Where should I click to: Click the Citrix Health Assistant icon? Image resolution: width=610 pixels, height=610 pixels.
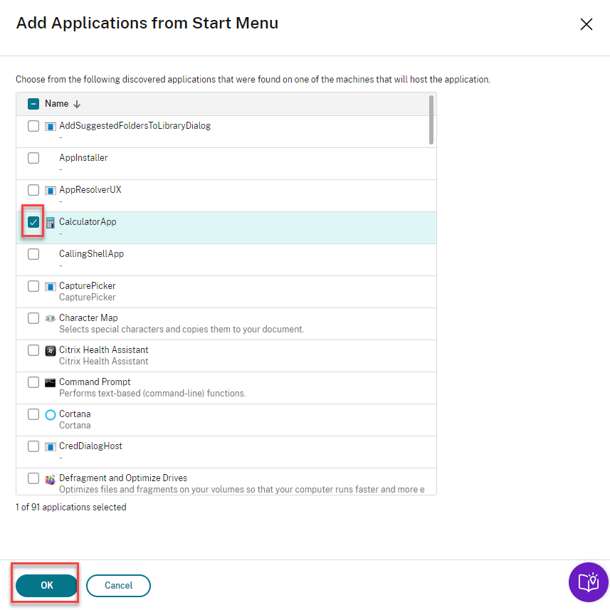(51, 350)
